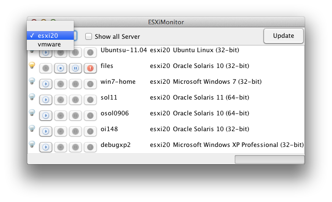
Task: Click the disabled play button for files
Action: pos(46,68)
